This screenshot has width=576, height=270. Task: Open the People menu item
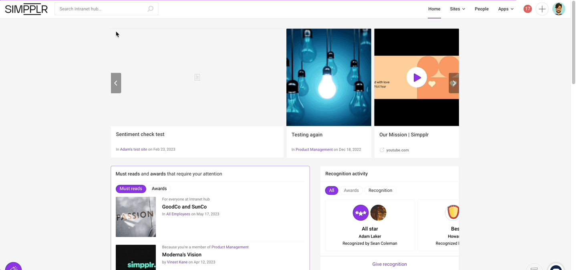click(x=481, y=9)
